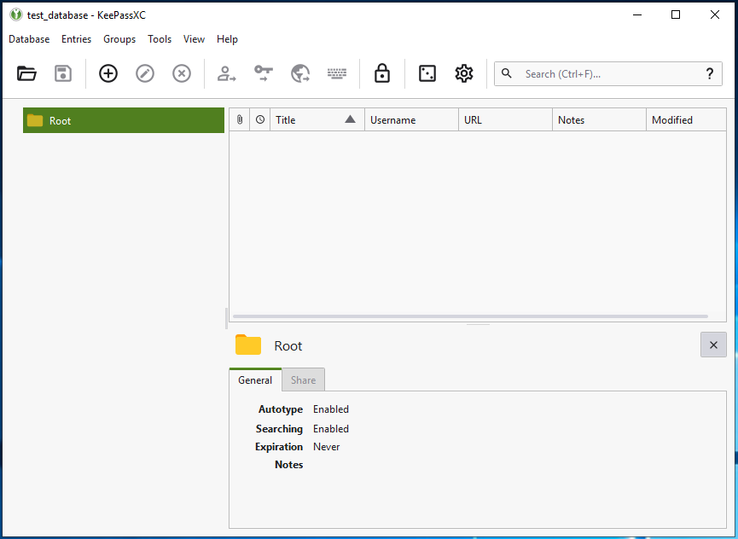The image size is (738, 539).
Task: Sort entries by URL column
Action: point(505,119)
